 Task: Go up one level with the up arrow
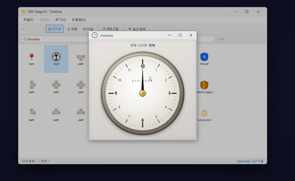point(38,29)
